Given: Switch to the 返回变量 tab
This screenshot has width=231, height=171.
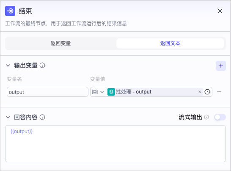Looking at the screenshot, I should 60,43.
